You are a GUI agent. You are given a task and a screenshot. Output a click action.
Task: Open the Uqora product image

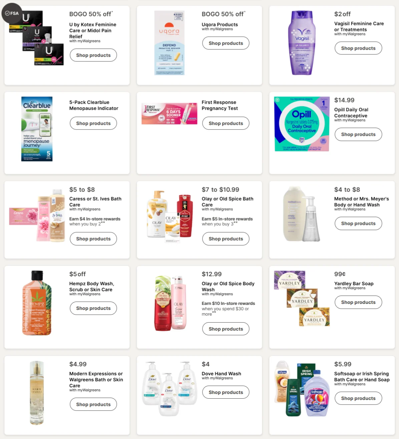pyautogui.click(x=169, y=43)
